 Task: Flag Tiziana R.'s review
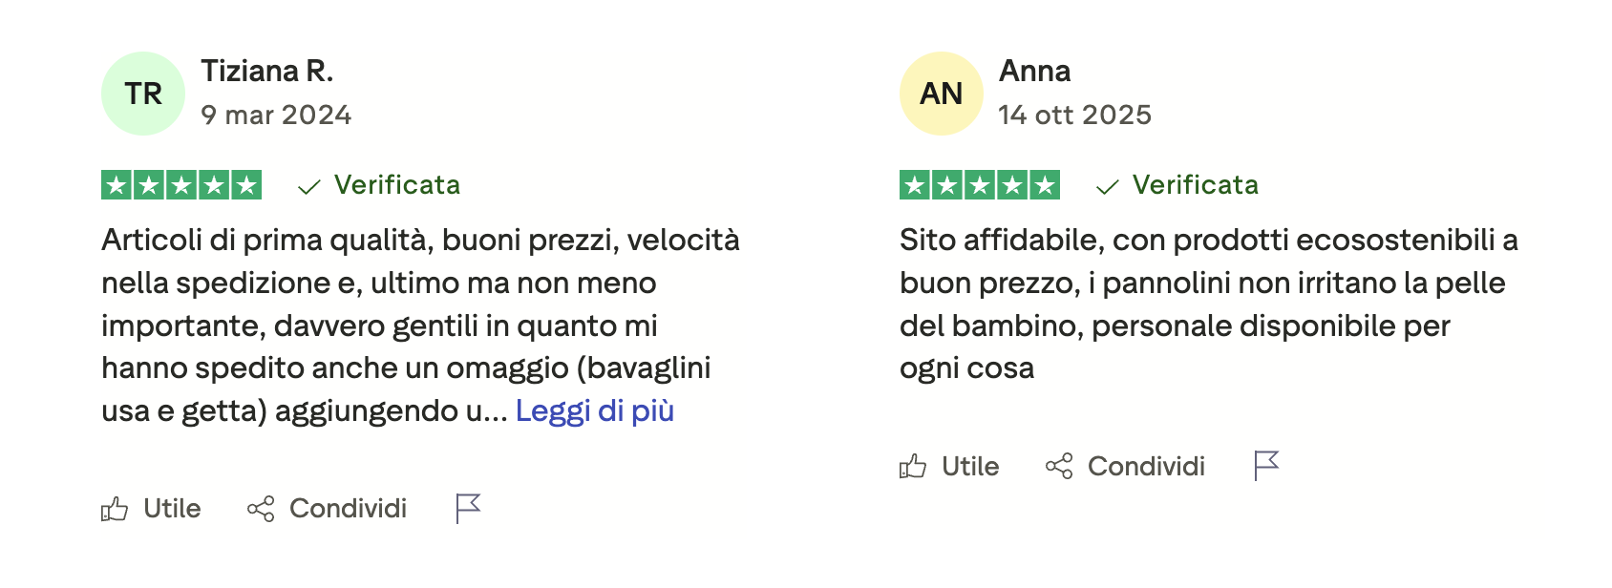(468, 508)
